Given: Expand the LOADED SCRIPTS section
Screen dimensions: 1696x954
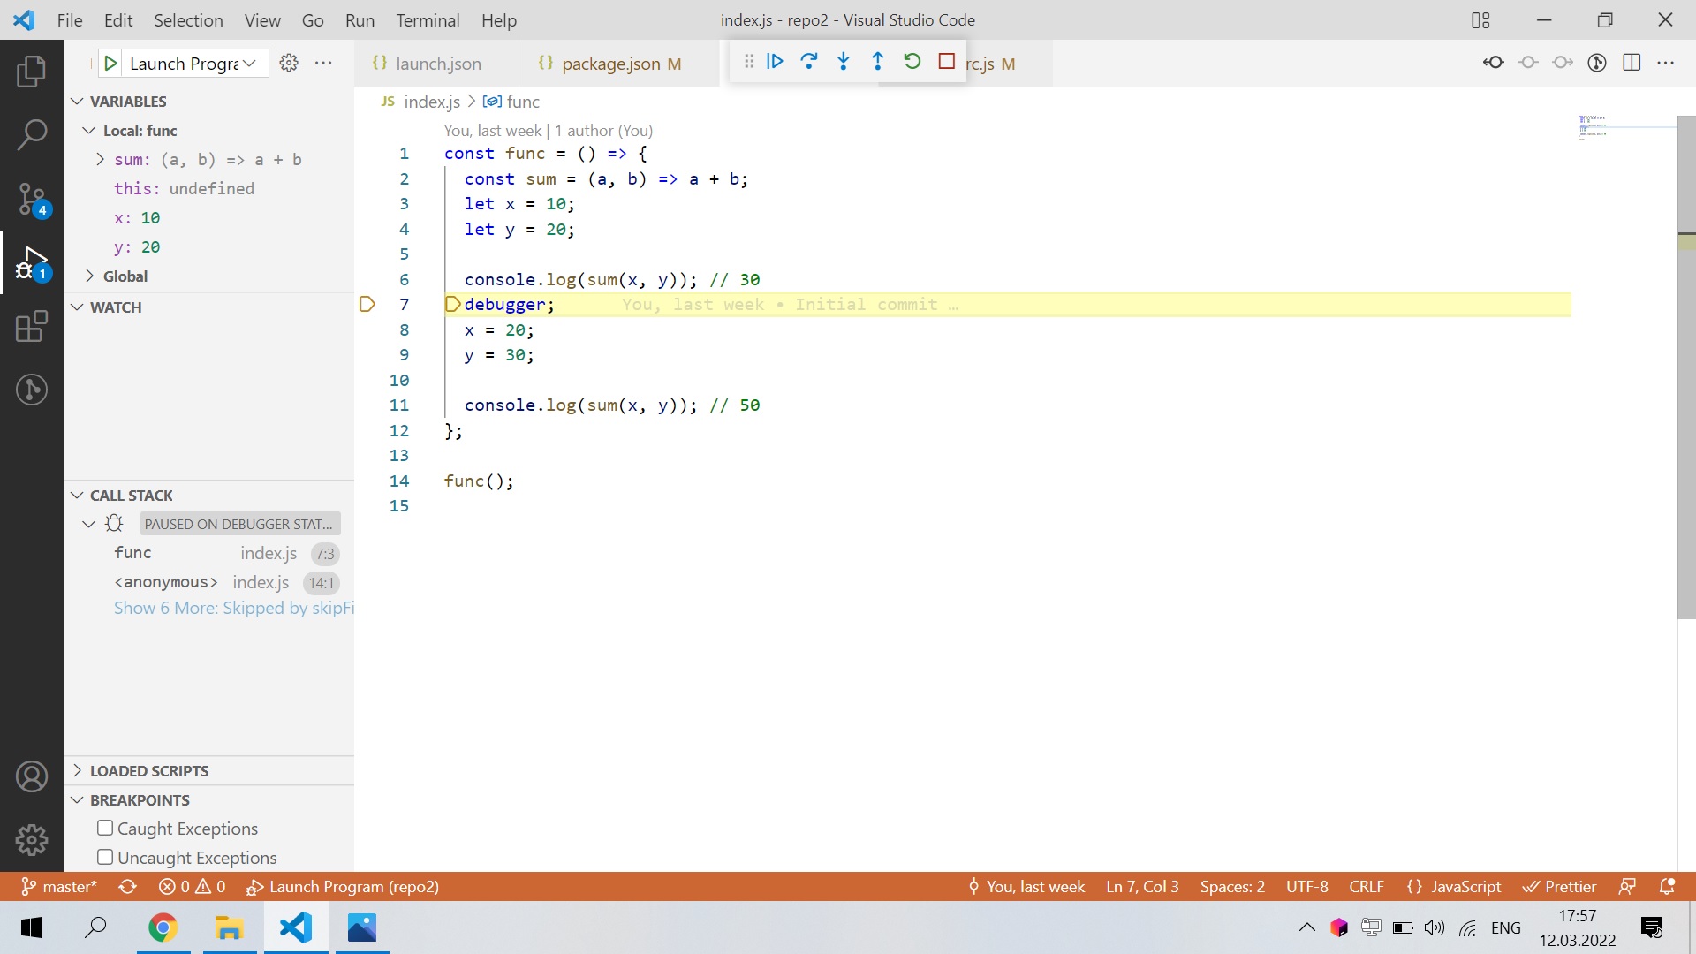Looking at the screenshot, I should (77, 771).
